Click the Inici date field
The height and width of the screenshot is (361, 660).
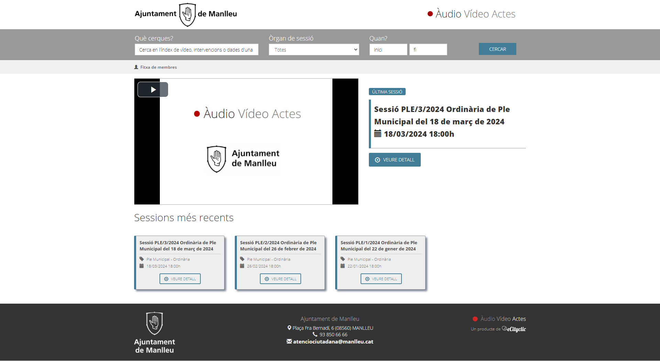point(388,49)
